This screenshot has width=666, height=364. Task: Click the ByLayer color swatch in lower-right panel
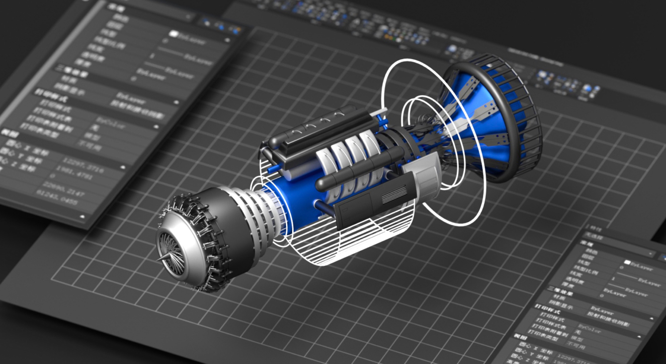tap(627, 262)
